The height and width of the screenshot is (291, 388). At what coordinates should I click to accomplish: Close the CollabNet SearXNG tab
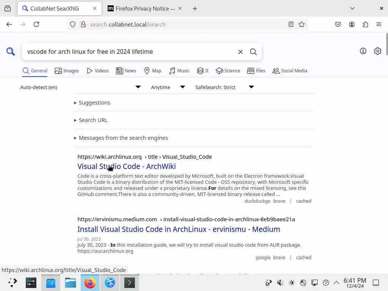[94, 8]
